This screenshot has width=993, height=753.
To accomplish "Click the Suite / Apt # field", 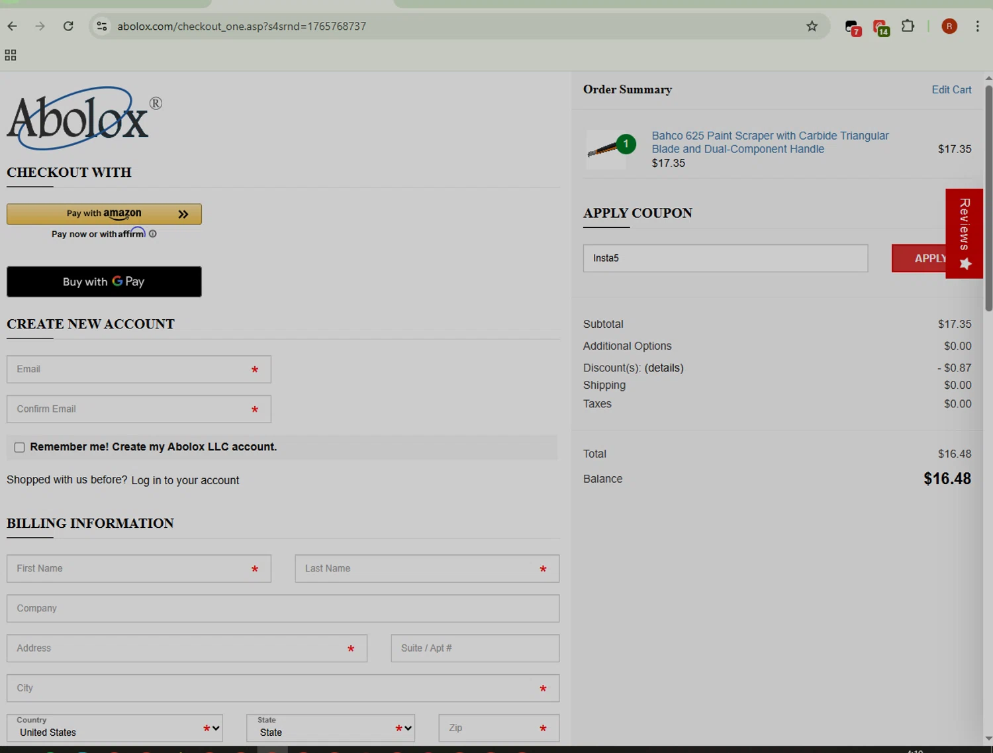I will tap(475, 648).
